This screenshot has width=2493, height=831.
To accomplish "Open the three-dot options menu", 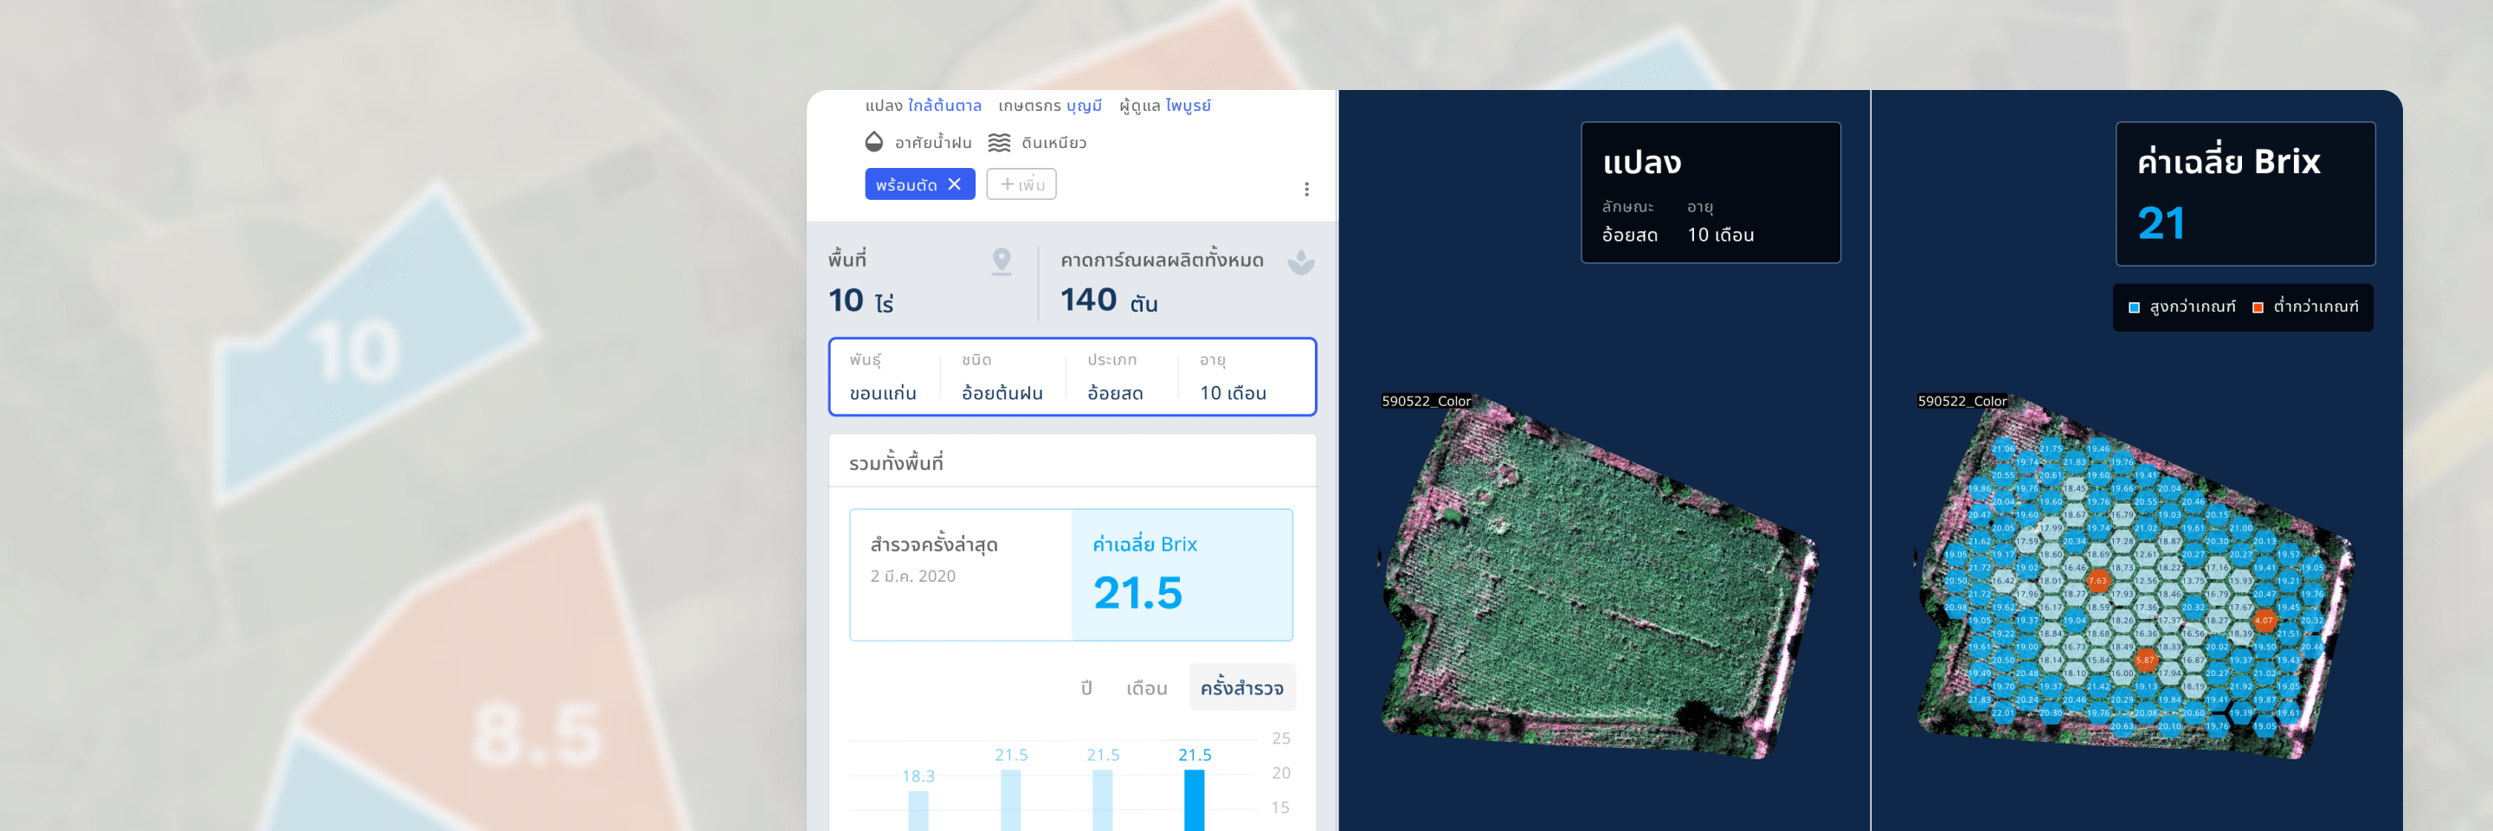I will (x=1307, y=190).
